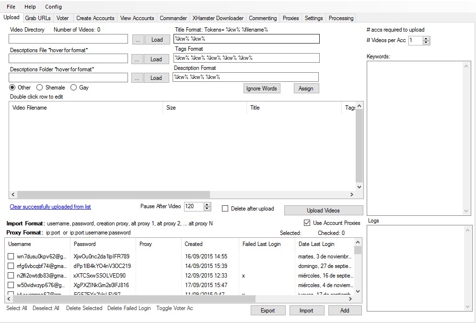This screenshot has width=476, height=323.
Task: Open the Help menu
Action: click(x=30, y=7)
